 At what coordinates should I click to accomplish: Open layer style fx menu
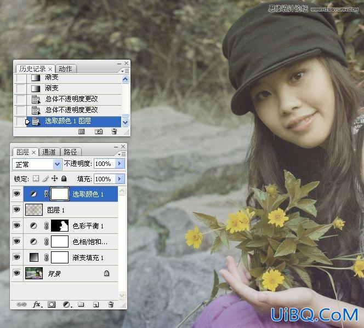(x=37, y=304)
